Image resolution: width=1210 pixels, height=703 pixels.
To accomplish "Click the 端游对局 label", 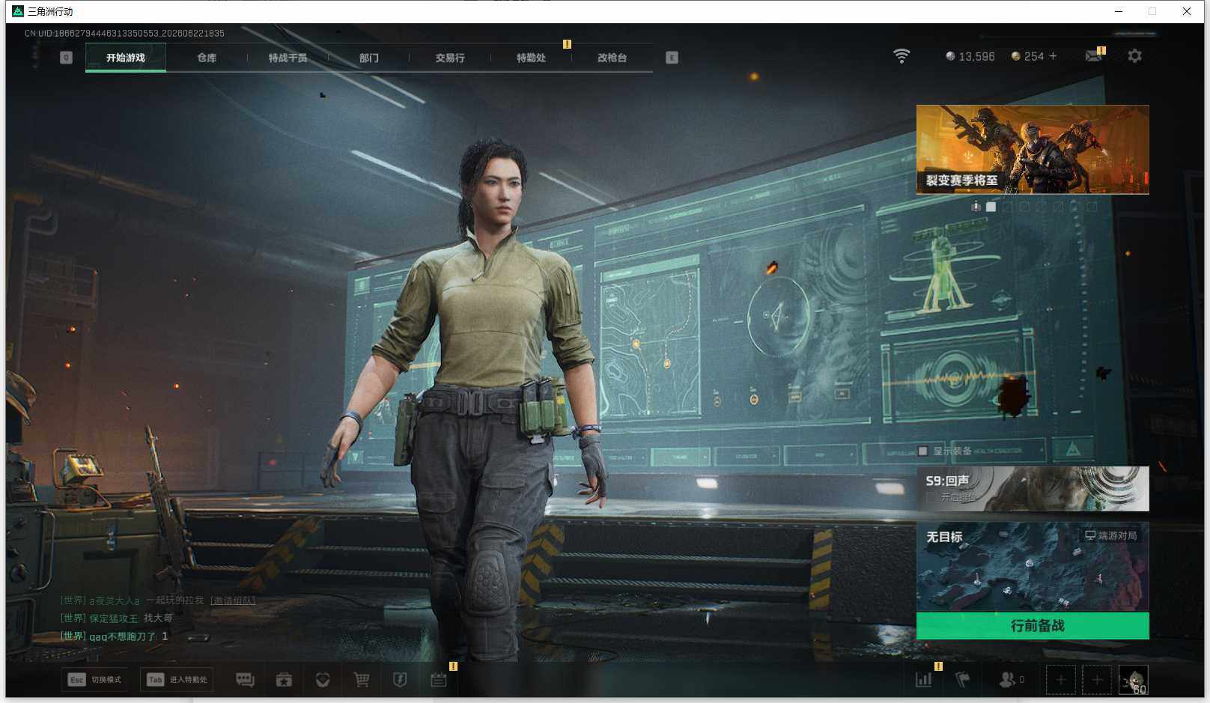I will (x=1111, y=535).
